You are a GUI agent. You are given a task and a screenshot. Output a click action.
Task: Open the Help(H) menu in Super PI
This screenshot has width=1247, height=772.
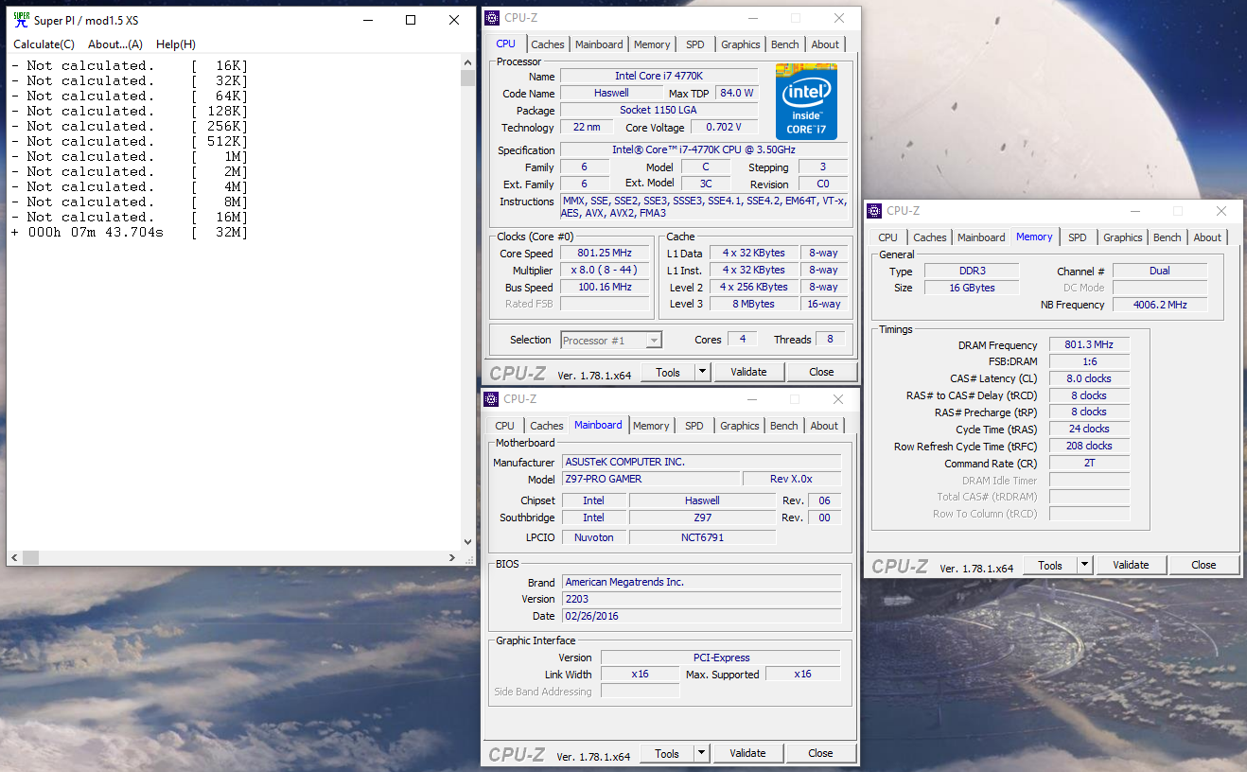176,44
